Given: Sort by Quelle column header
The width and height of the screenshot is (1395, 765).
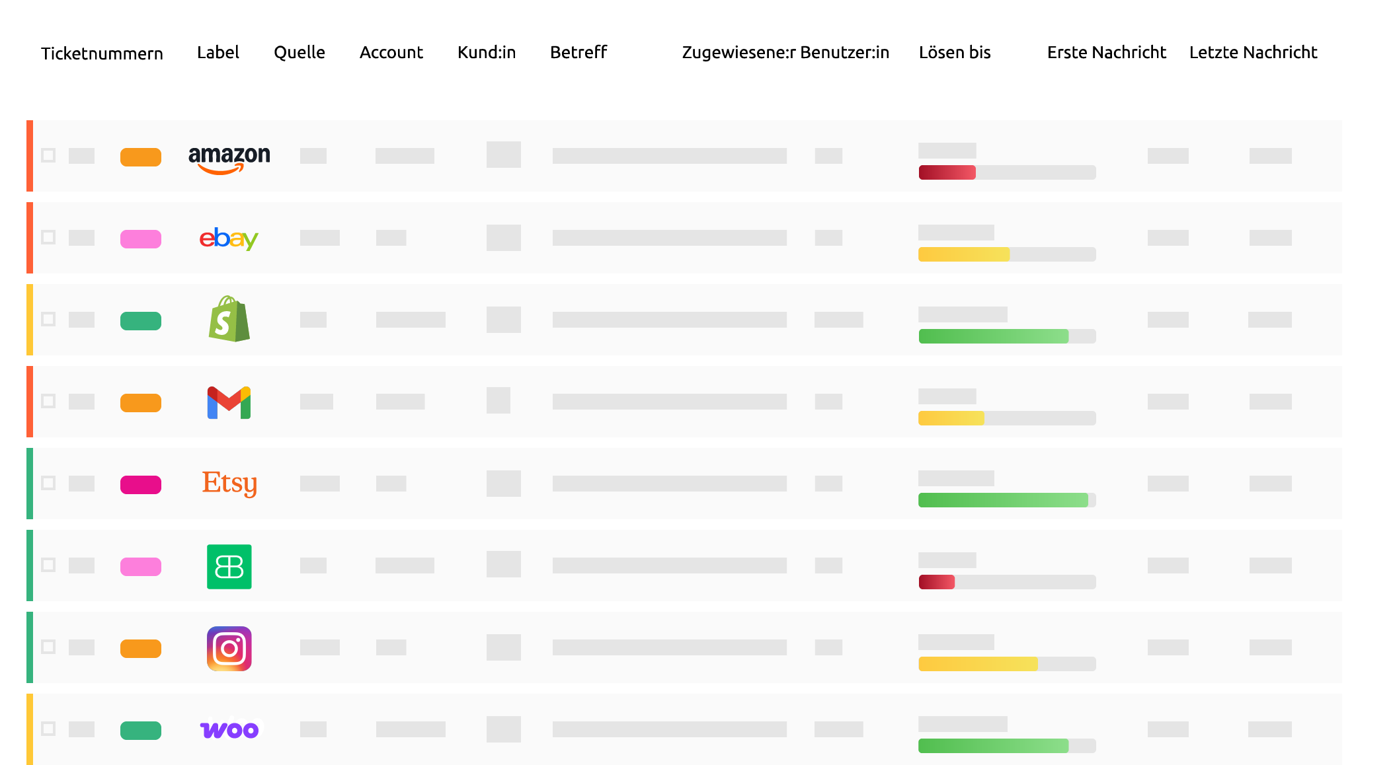Looking at the screenshot, I should (x=299, y=52).
